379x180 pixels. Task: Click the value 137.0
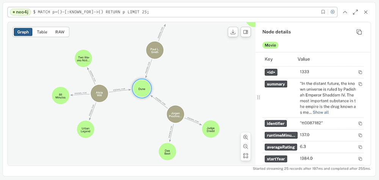[x=305, y=135]
